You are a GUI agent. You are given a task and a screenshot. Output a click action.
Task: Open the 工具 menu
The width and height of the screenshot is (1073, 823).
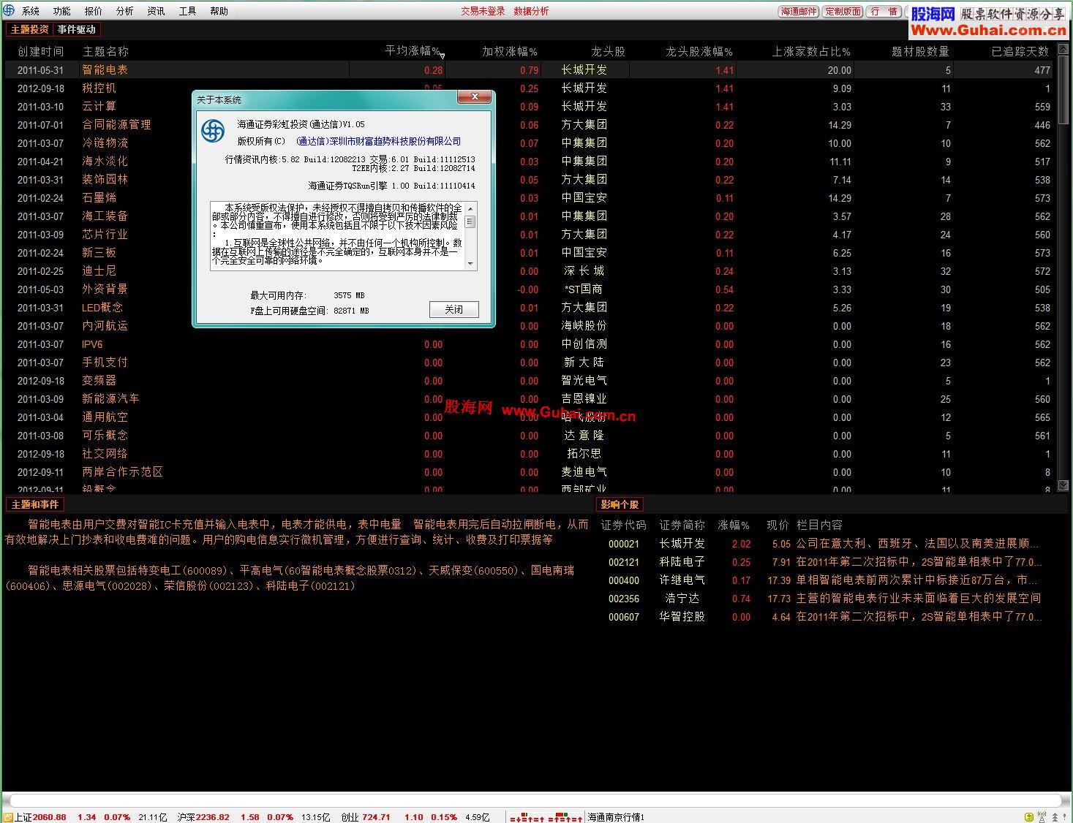(x=188, y=11)
